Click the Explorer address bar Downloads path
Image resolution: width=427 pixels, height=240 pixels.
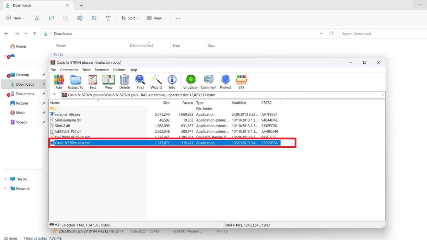[x=63, y=34]
